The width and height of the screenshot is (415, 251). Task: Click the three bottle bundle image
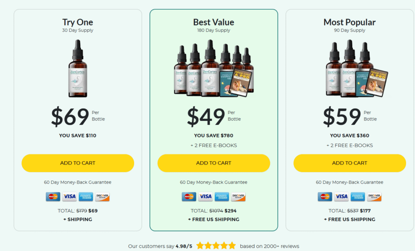(x=357, y=68)
